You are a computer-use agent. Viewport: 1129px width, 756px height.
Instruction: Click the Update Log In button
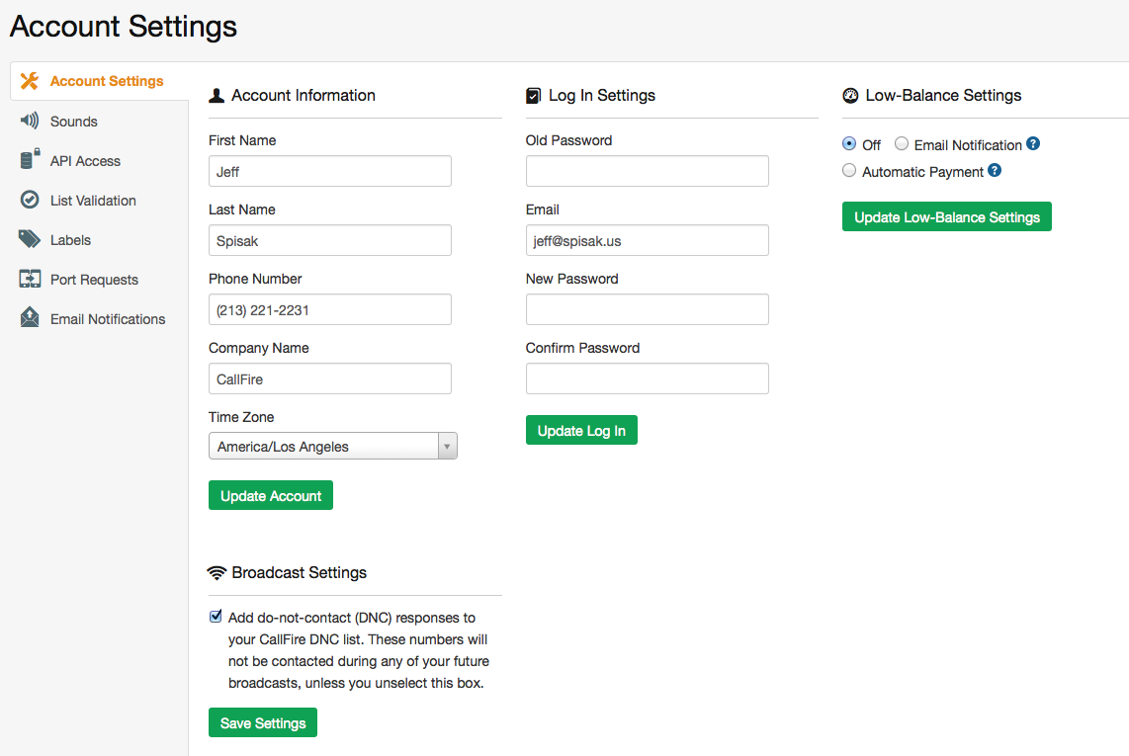pos(581,431)
